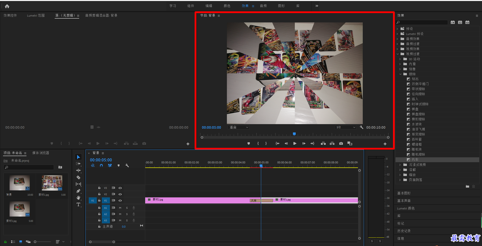
Task: Step back one frame in program monitor
Action: (x=286, y=144)
